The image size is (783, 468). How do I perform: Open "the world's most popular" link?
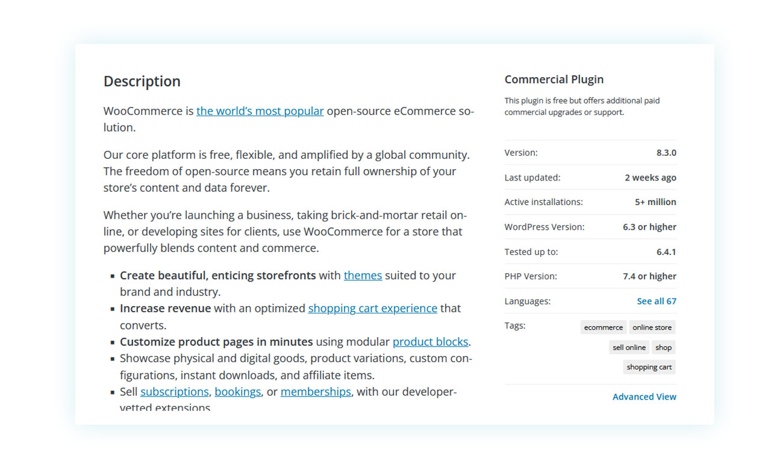point(260,111)
